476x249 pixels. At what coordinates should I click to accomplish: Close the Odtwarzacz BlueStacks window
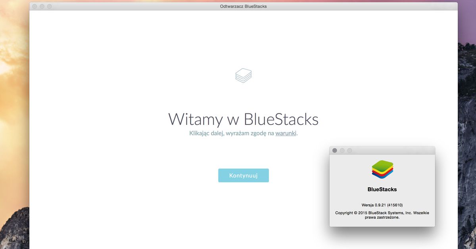tap(34, 6)
